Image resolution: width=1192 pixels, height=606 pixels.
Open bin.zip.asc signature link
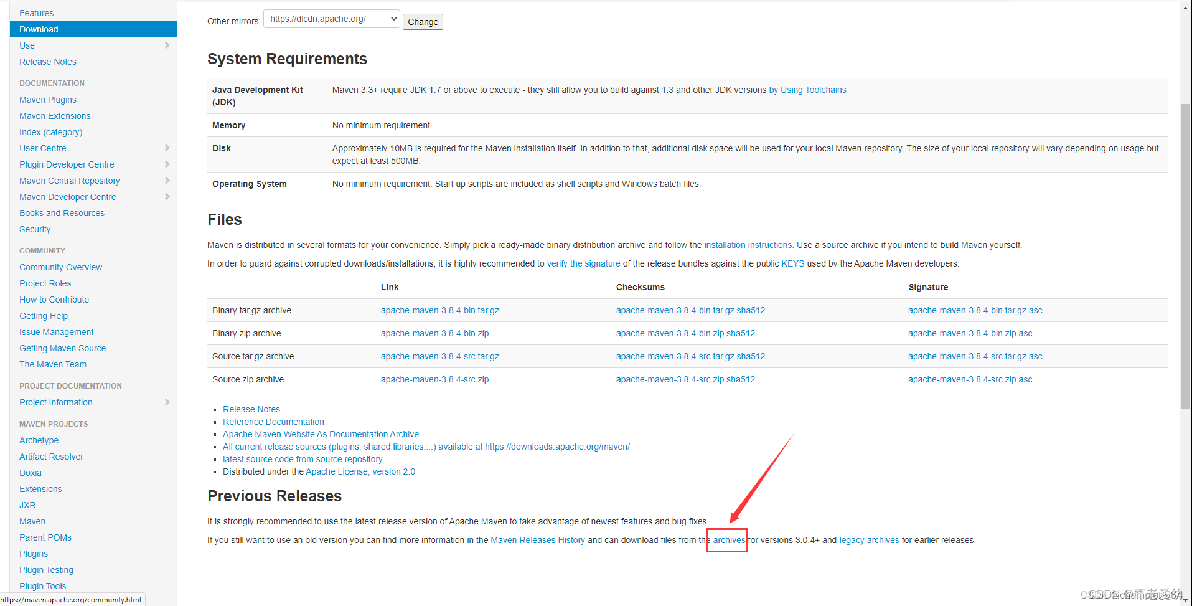click(x=970, y=333)
